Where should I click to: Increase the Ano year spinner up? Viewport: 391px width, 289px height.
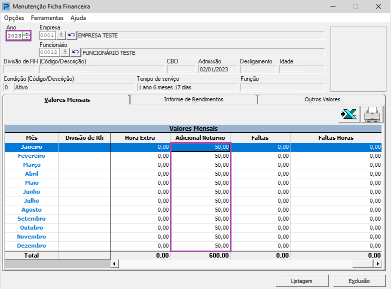(26, 33)
